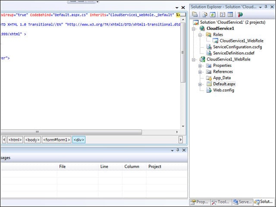Viewport: 276px width, 207px height.
Task: Click the View Code toolbar icon
Action: tap(223, 14)
